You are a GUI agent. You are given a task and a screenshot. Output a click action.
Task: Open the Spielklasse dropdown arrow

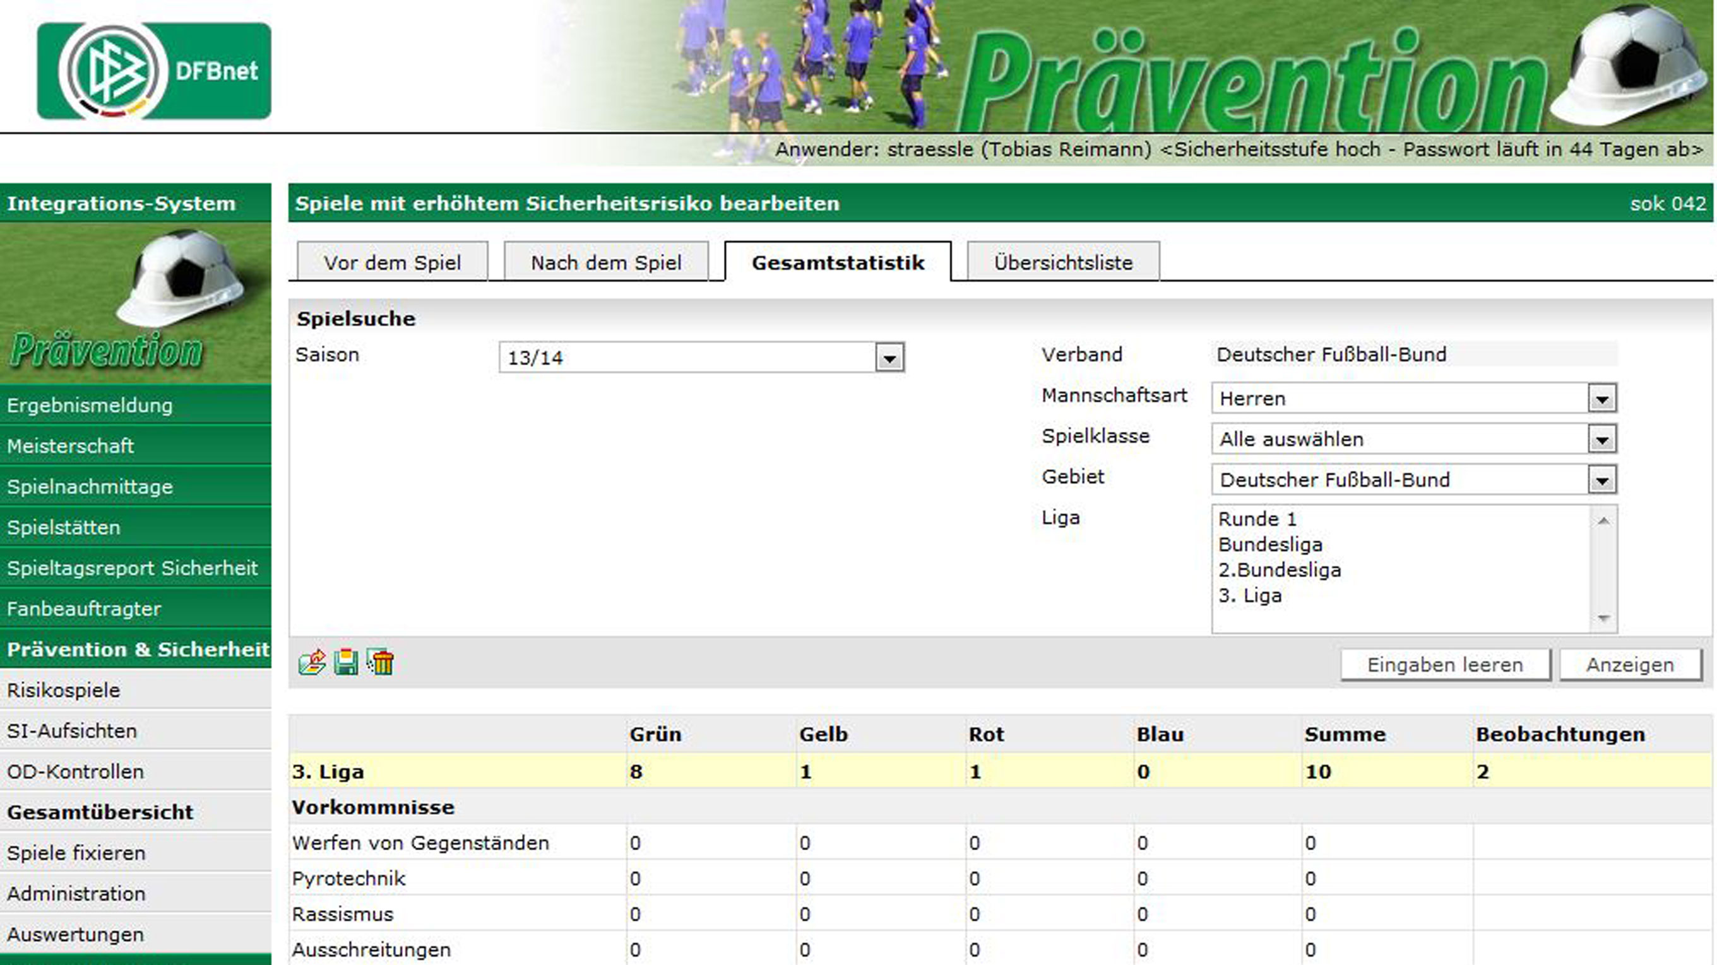pos(1601,440)
